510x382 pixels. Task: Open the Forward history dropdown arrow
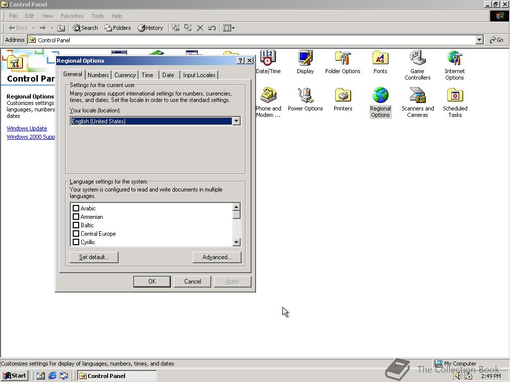click(52, 28)
